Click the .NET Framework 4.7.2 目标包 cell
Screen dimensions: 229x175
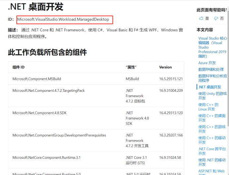point(135,96)
